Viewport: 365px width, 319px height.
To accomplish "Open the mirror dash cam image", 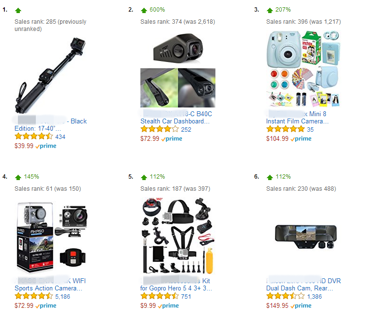I will click(x=306, y=237).
